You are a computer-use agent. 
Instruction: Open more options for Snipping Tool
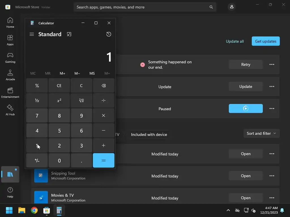272,176
